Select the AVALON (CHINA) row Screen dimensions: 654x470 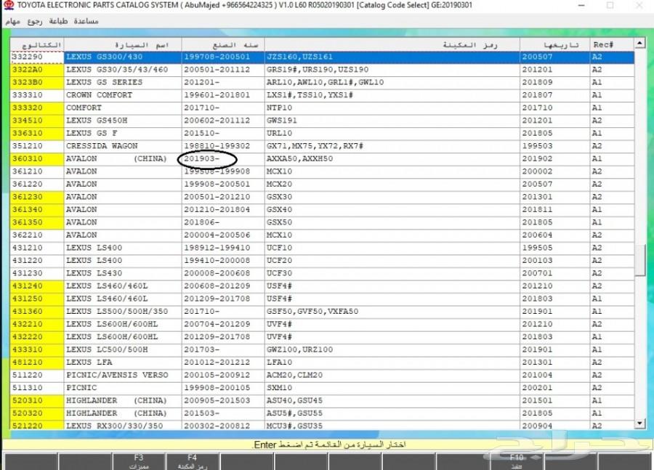(322, 158)
